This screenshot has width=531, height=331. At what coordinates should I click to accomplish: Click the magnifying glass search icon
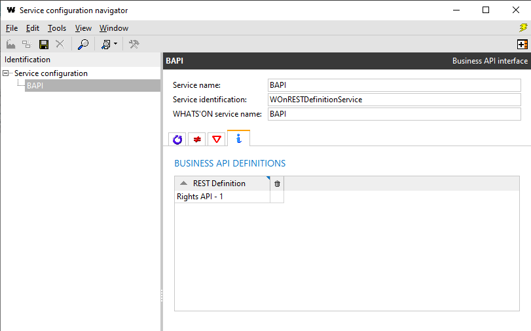point(83,44)
